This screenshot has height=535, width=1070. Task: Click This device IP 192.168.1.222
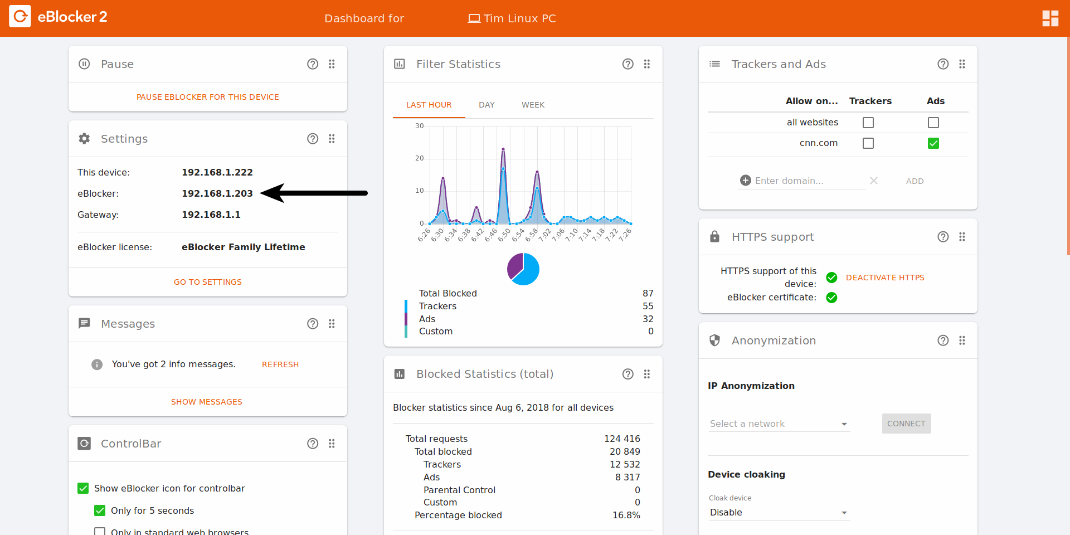click(x=217, y=172)
